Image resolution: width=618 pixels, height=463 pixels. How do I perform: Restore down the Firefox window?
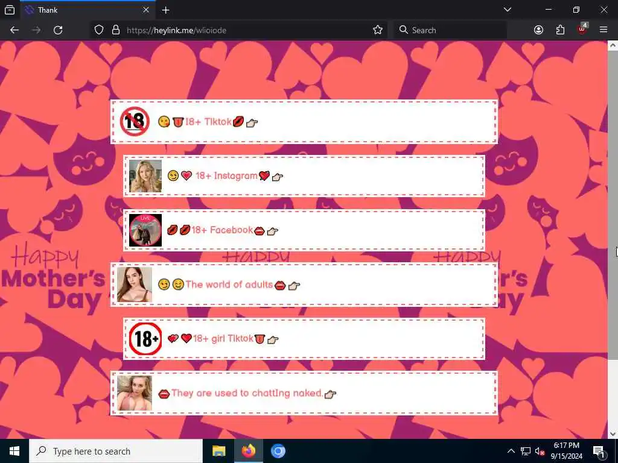click(576, 10)
